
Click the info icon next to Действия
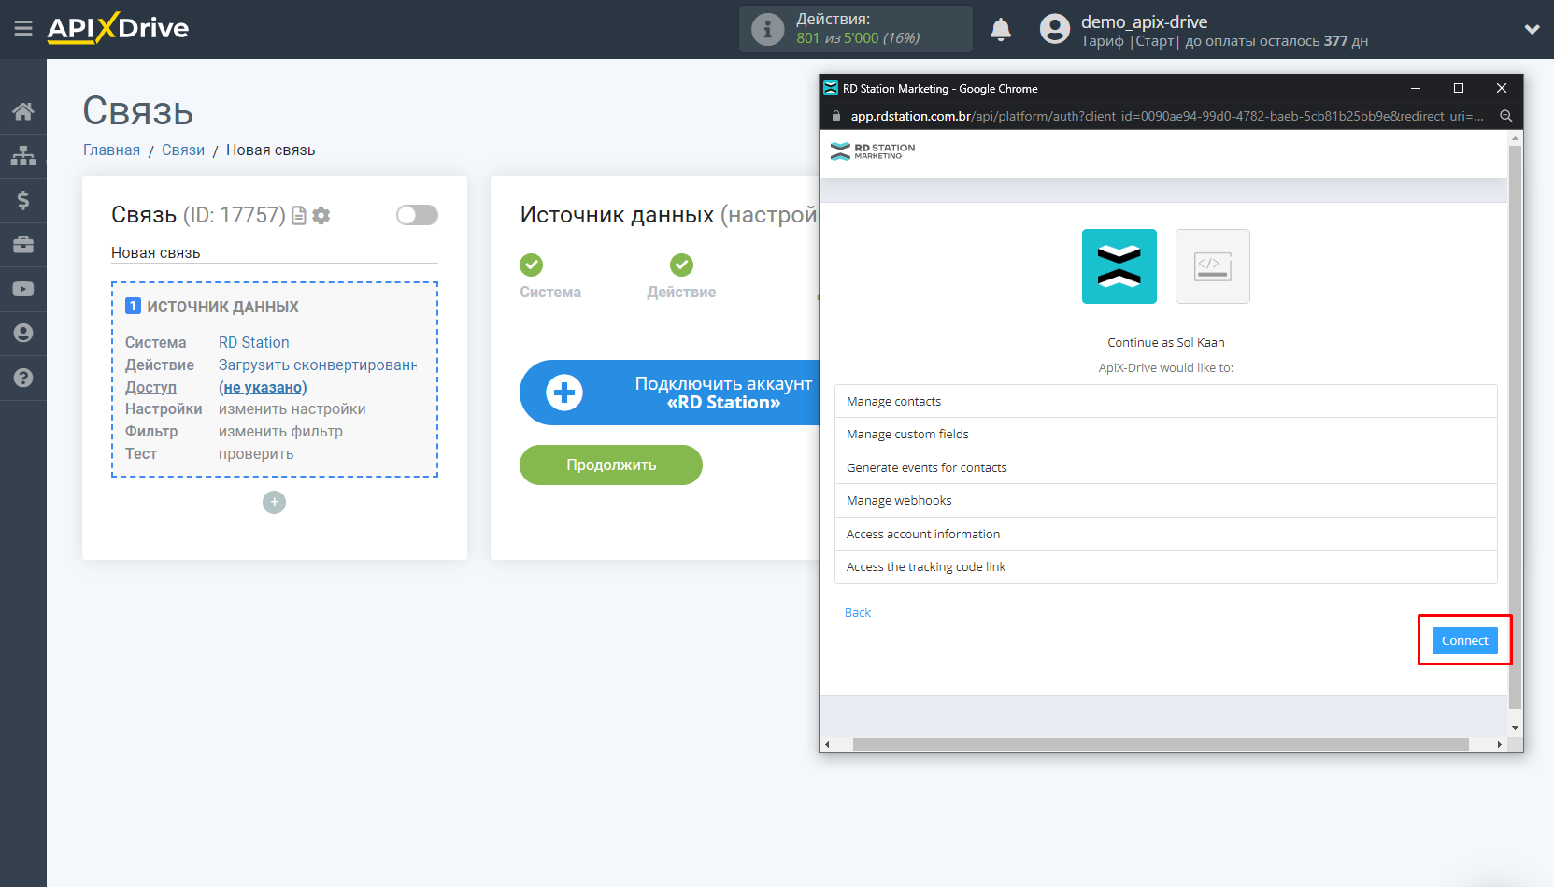768,29
